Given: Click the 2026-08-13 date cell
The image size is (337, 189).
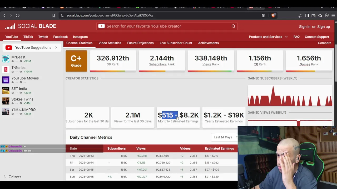Looking at the screenshot, I should pyautogui.click(x=86, y=156).
